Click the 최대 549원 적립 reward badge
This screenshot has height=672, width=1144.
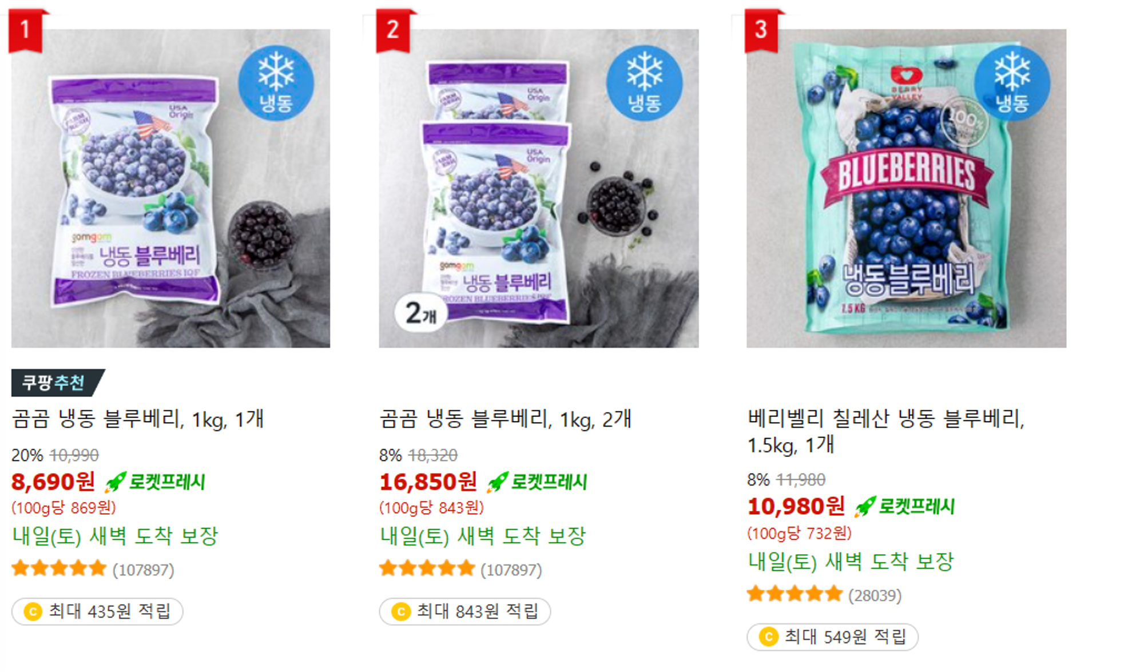tap(833, 637)
